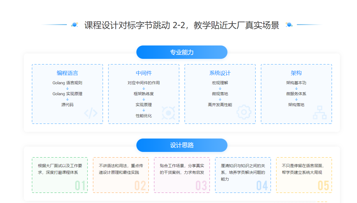The image size is (357, 203).
Task: Click the Golang 实现原理 text item
Action: (x=67, y=94)
